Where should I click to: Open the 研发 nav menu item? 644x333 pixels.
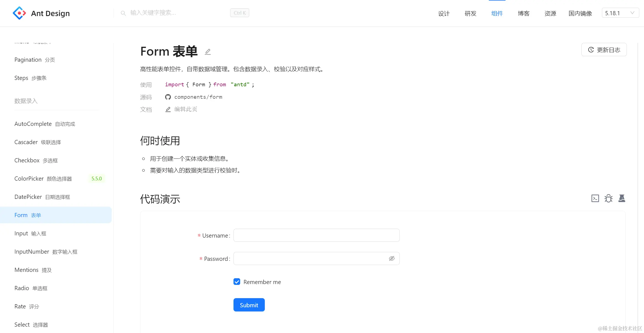pos(470,13)
